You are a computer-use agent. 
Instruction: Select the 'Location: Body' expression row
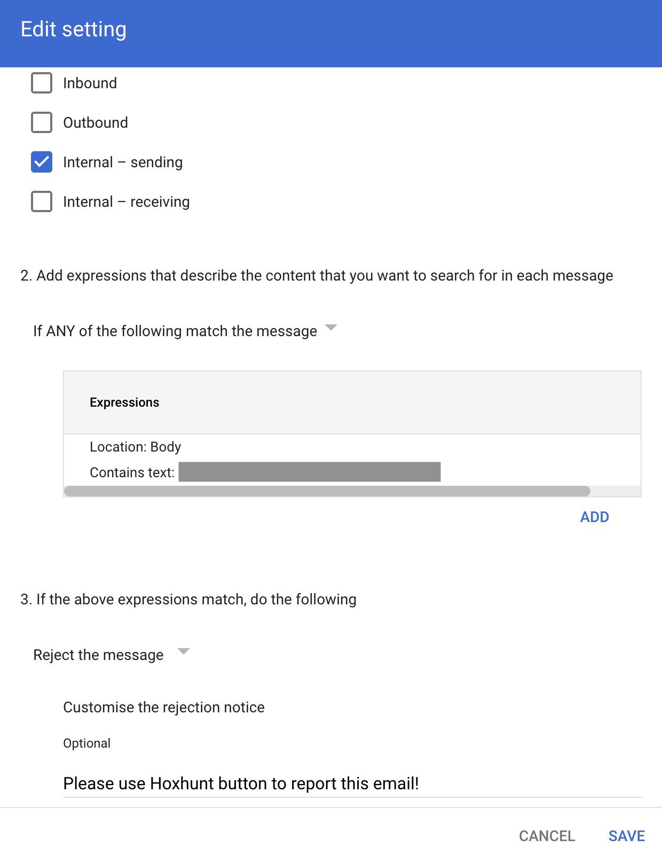136,447
